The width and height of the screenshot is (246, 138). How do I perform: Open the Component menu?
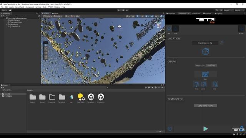point(30,7)
